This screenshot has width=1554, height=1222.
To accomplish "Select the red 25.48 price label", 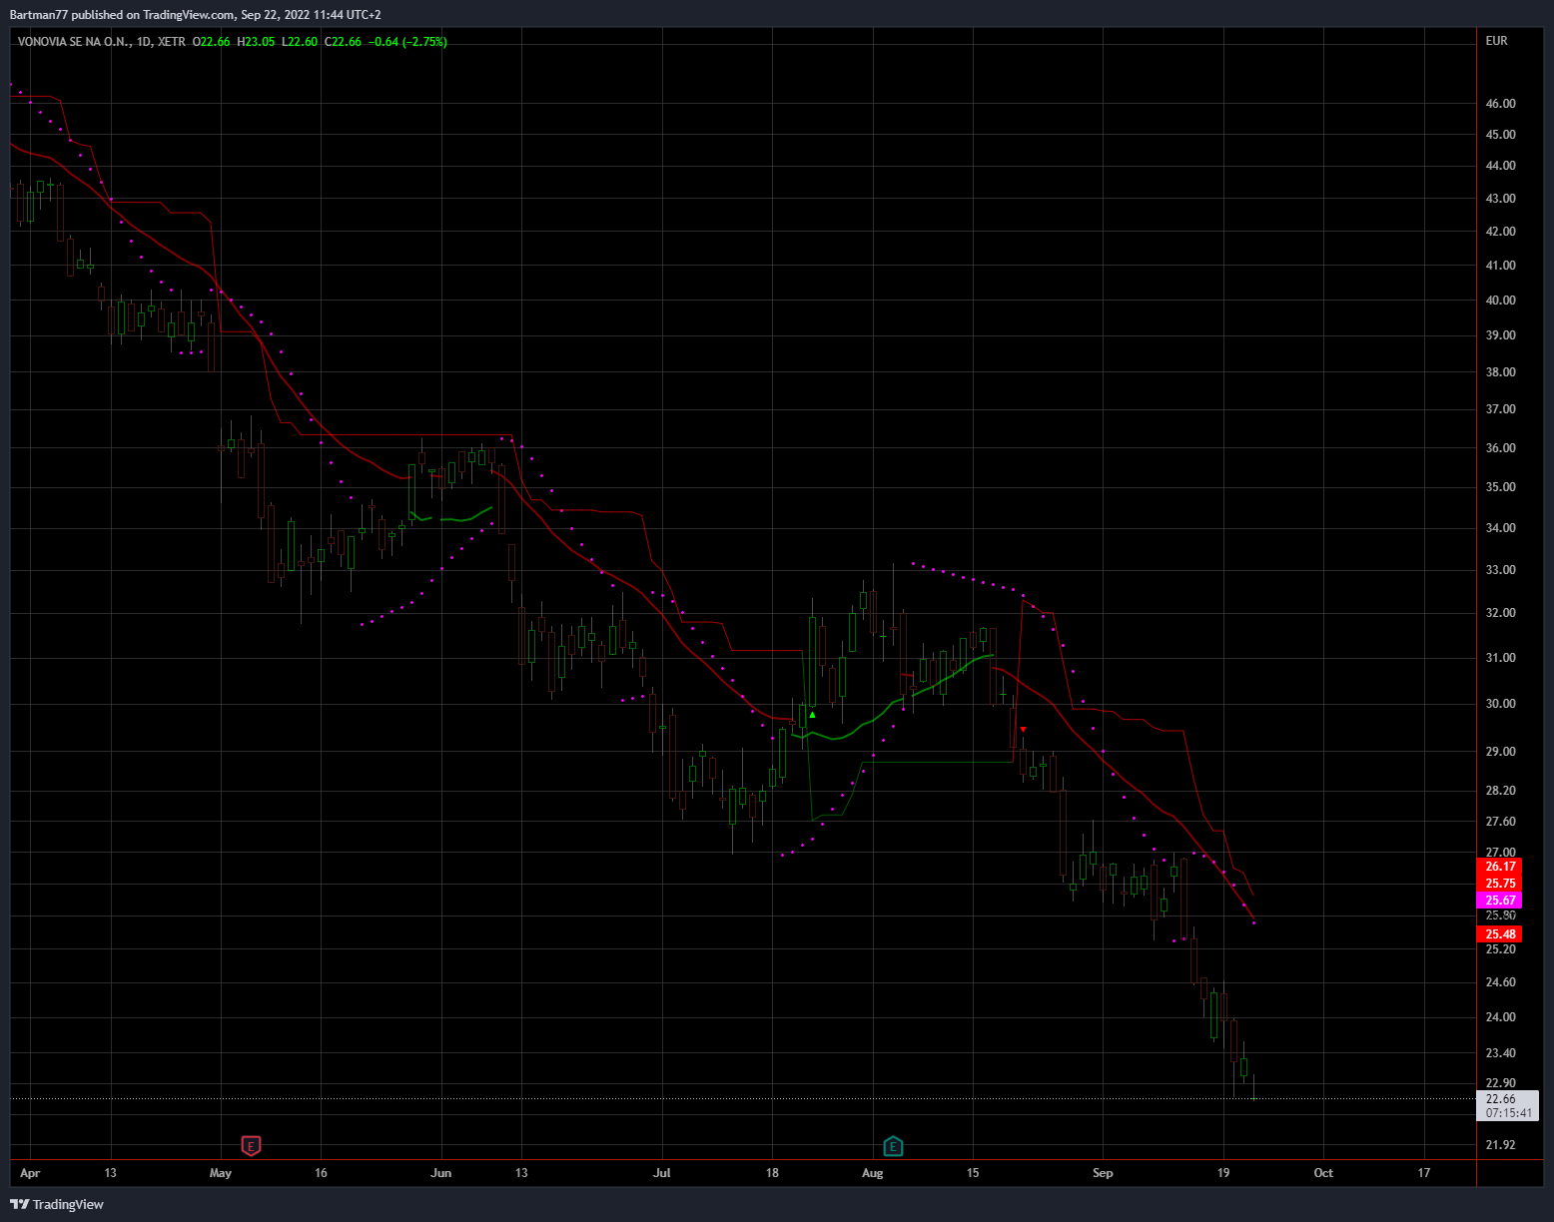I will click(x=1499, y=934).
